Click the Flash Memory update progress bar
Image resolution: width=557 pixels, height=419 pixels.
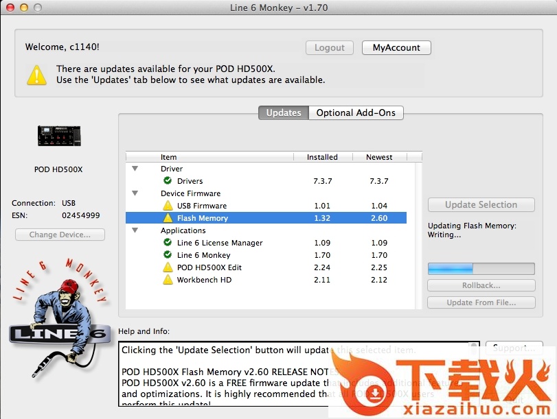click(x=481, y=269)
